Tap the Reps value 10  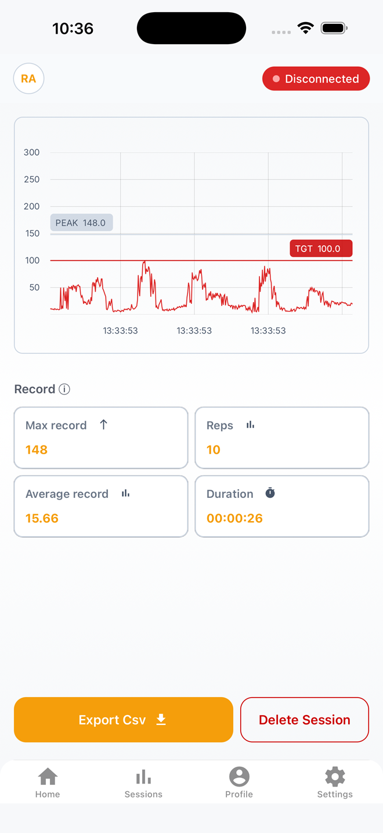214,450
